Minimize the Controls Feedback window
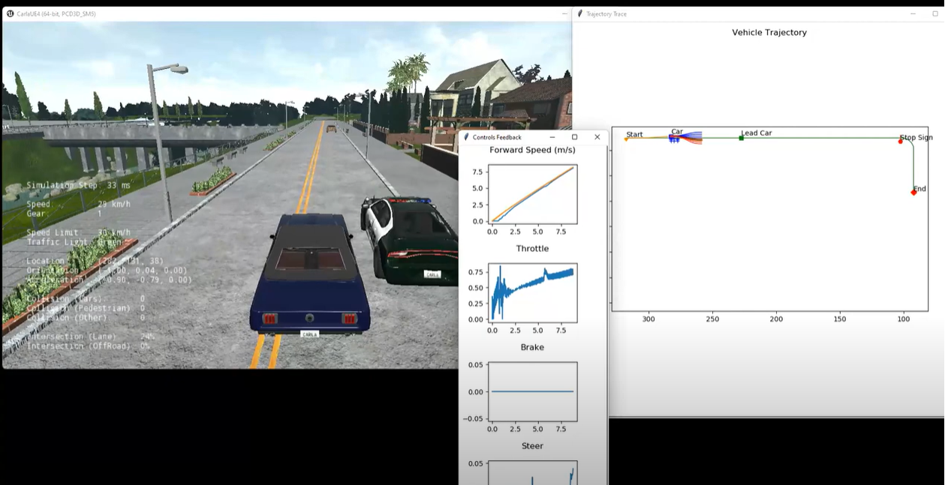 (x=552, y=137)
